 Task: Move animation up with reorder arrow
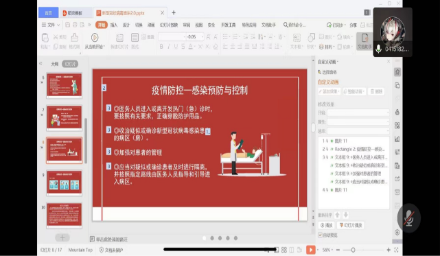338,215
